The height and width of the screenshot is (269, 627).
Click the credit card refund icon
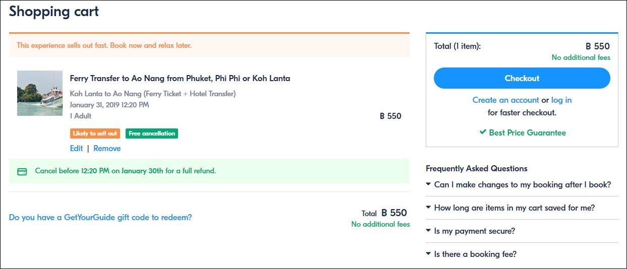[22, 171]
